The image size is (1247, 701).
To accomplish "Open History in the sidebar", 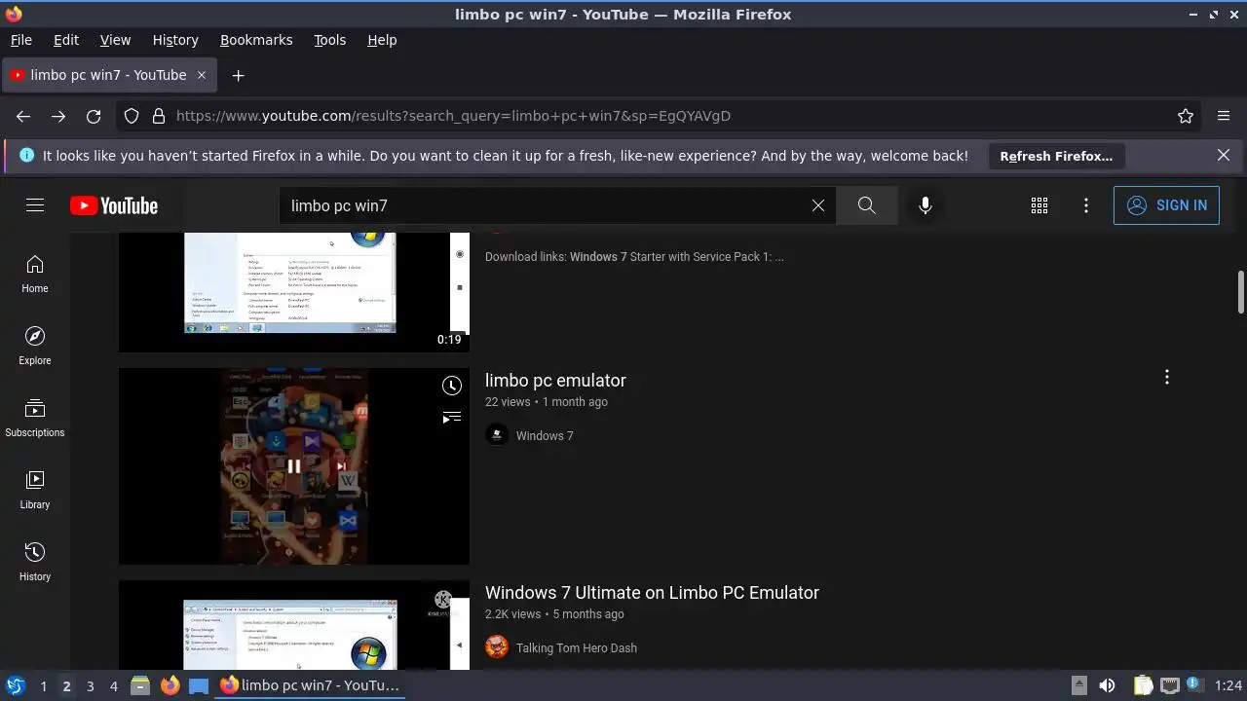I will pyautogui.click(x=35, y=562).
